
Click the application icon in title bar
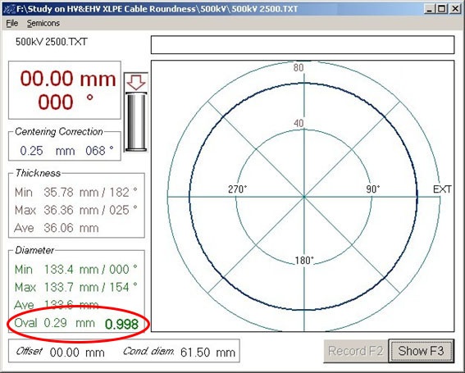[9, 9]
